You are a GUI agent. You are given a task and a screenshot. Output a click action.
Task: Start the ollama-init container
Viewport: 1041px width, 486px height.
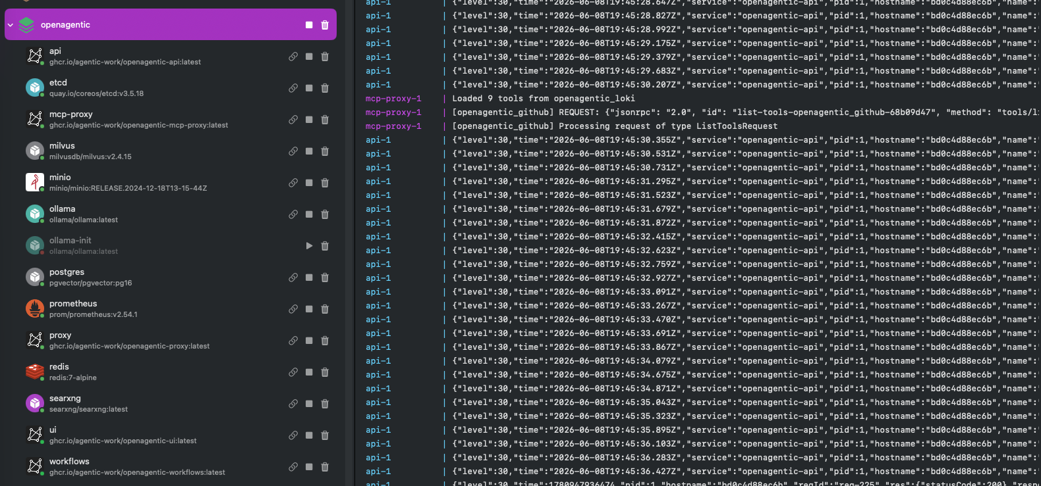pyautogui.click(x=309, y=246)
